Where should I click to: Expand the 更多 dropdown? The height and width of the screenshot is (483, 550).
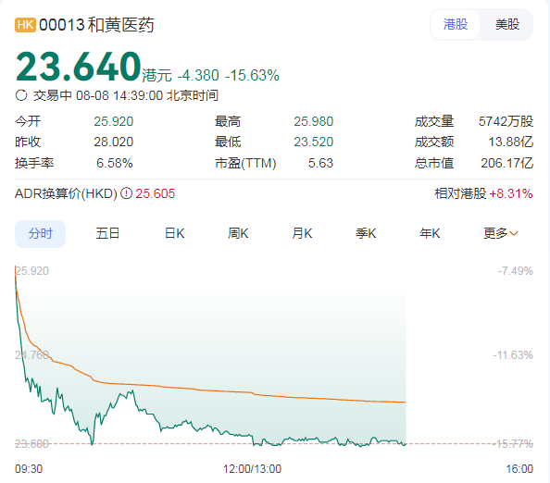tap(501, 233)
